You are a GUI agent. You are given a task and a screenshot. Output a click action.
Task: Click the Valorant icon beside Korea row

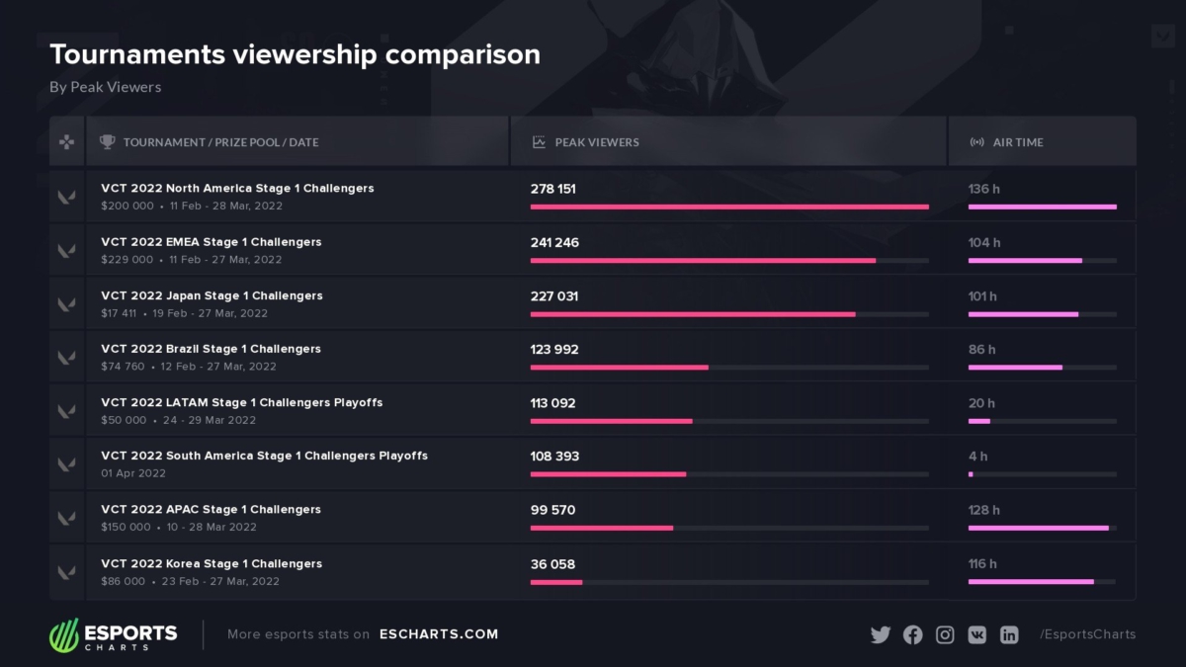(66, 571)
